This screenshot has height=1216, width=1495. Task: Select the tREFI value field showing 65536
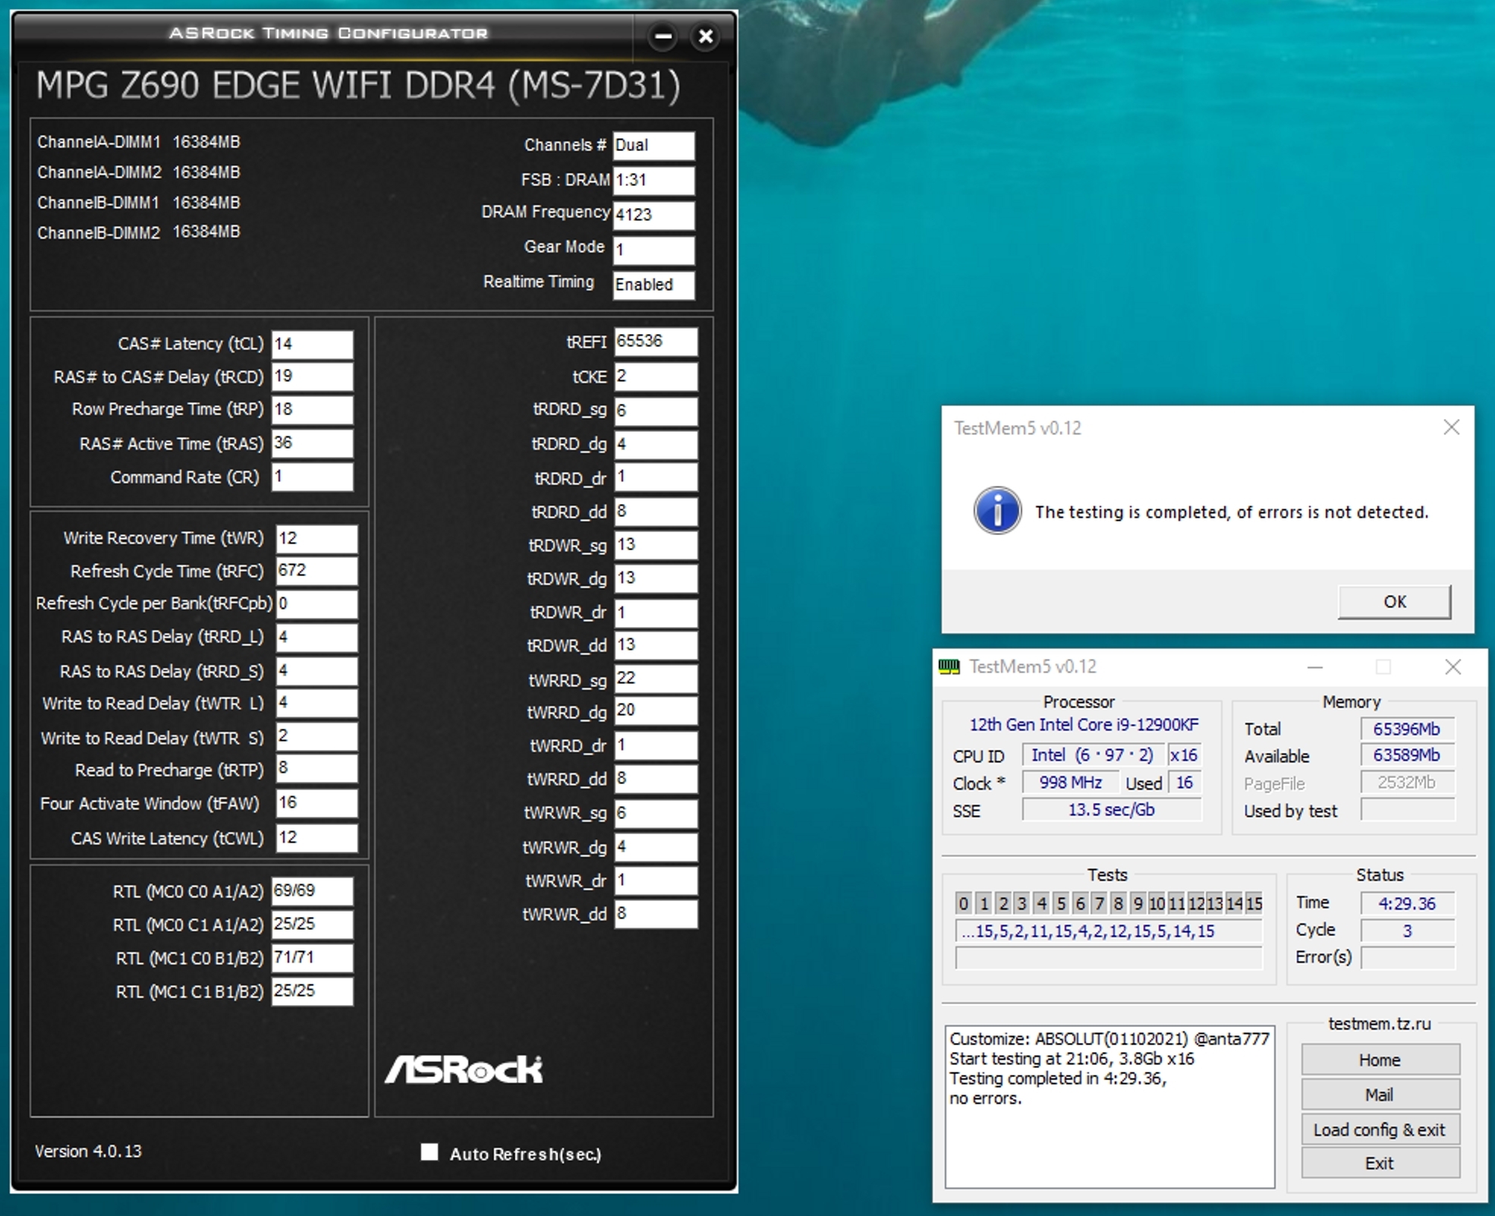click(x=656, y=342)
